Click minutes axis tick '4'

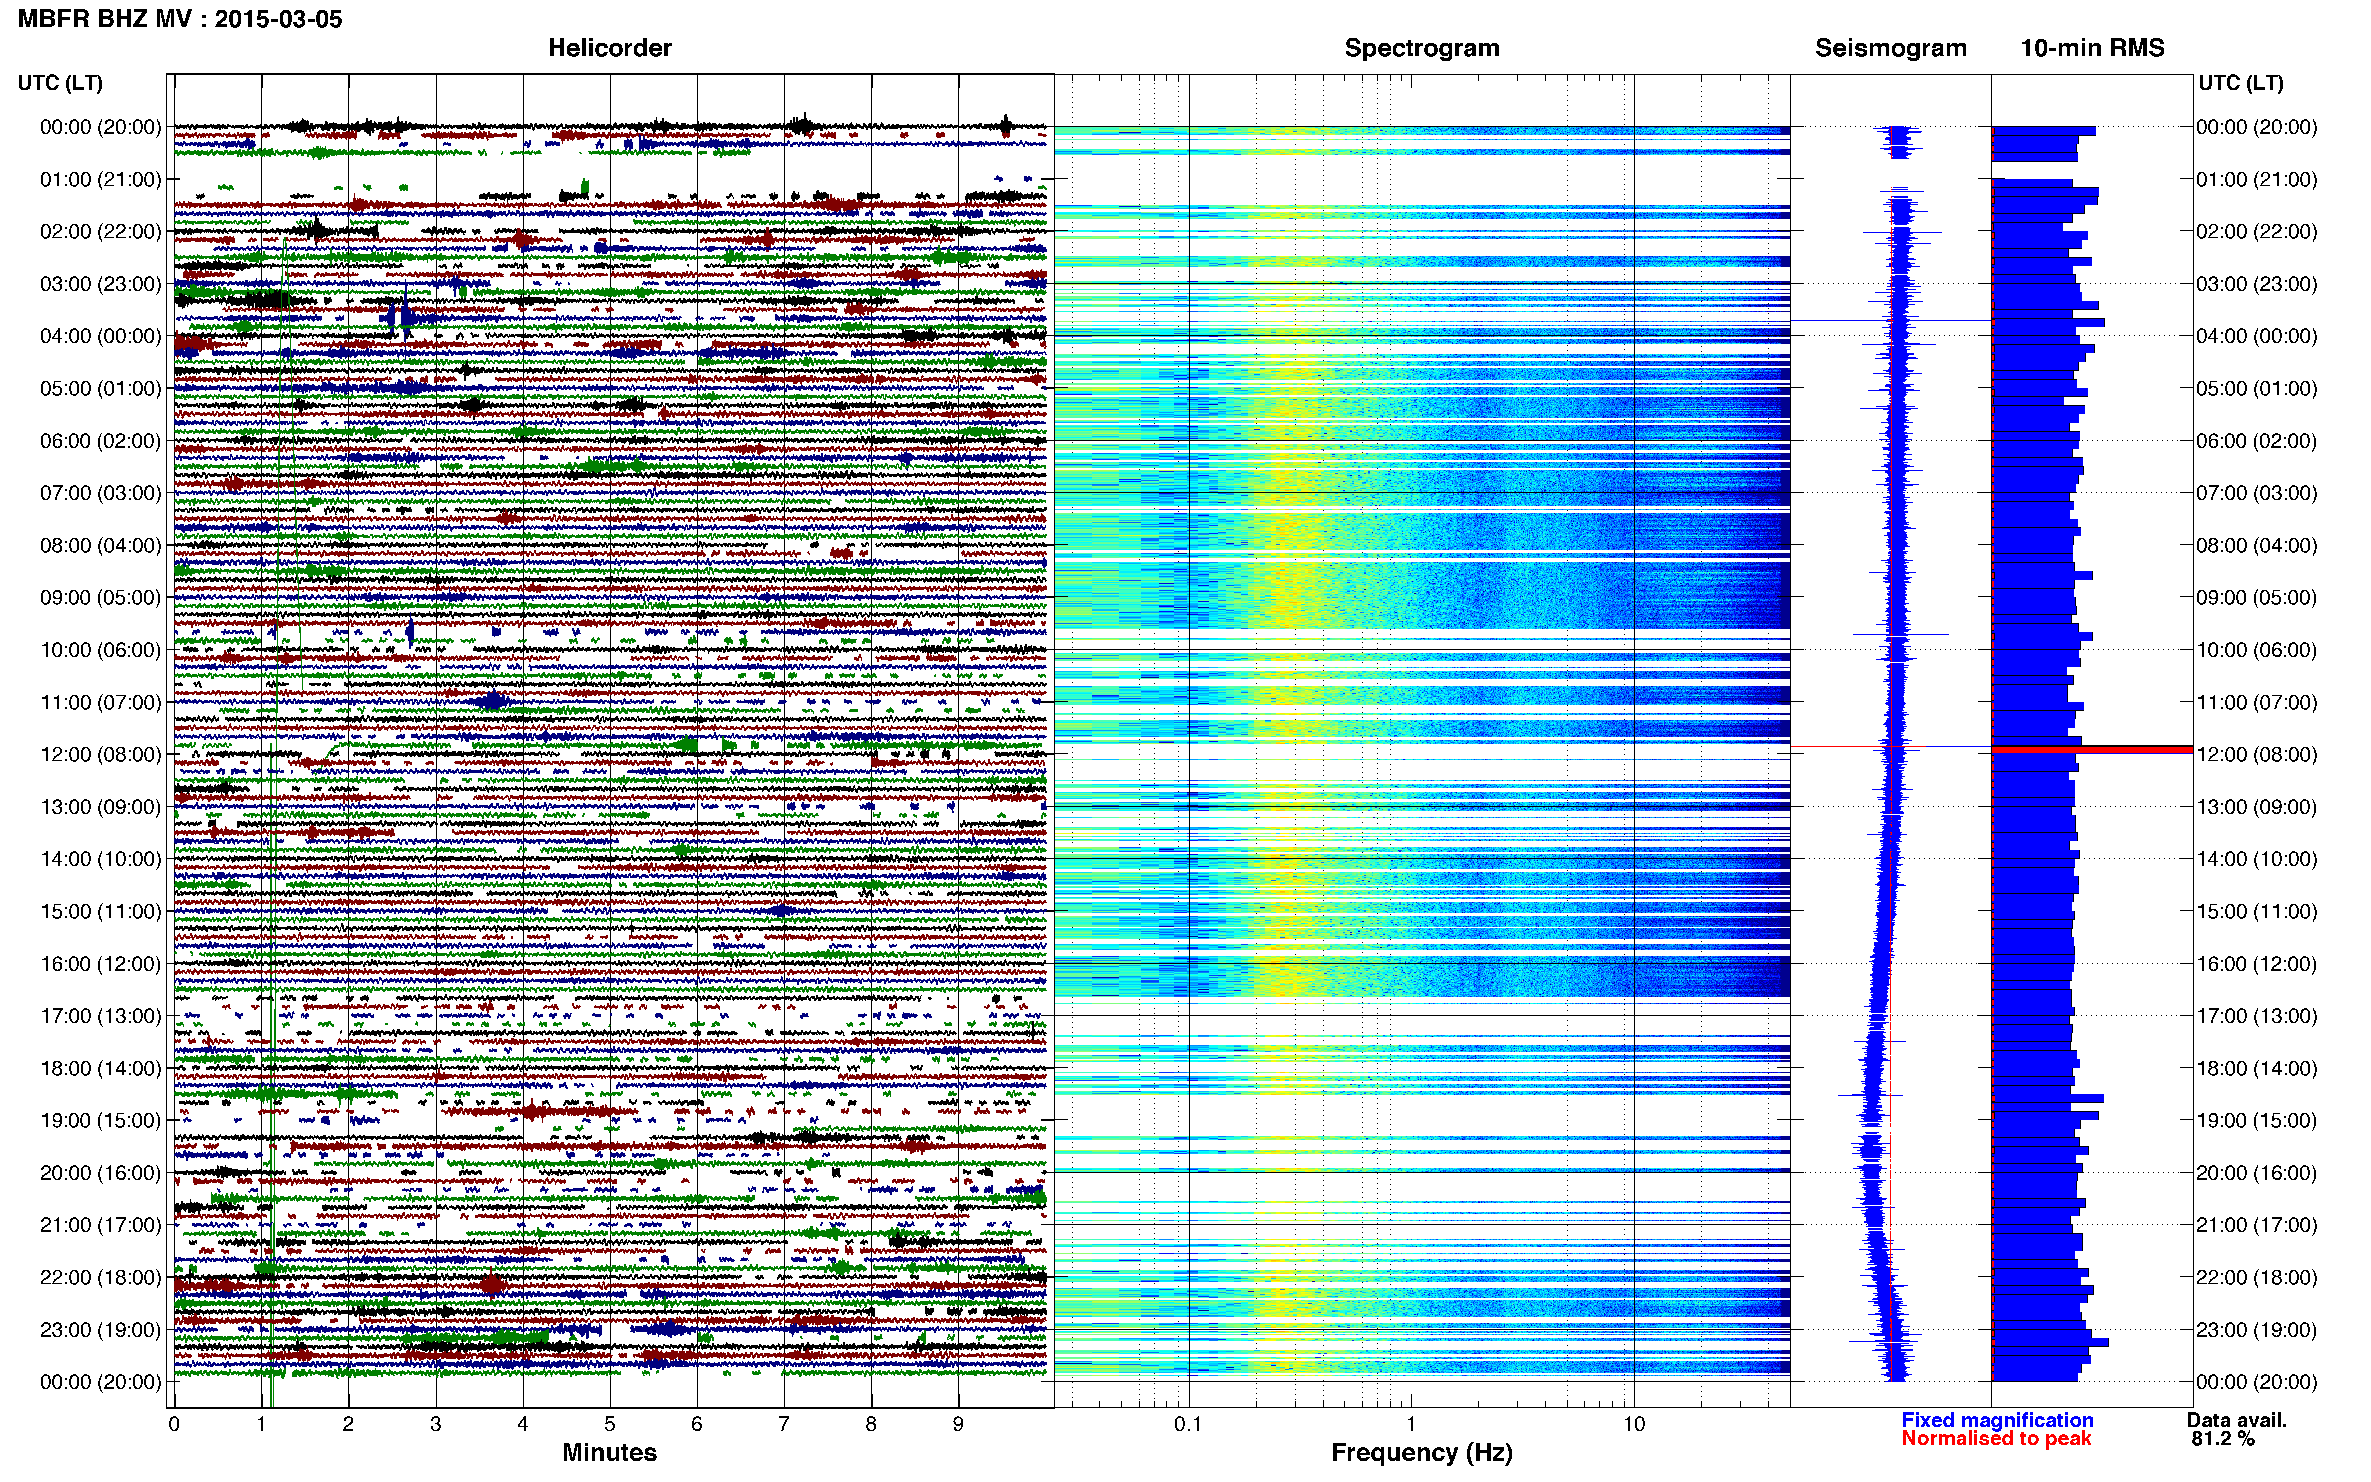click(x=522, y=1425)
